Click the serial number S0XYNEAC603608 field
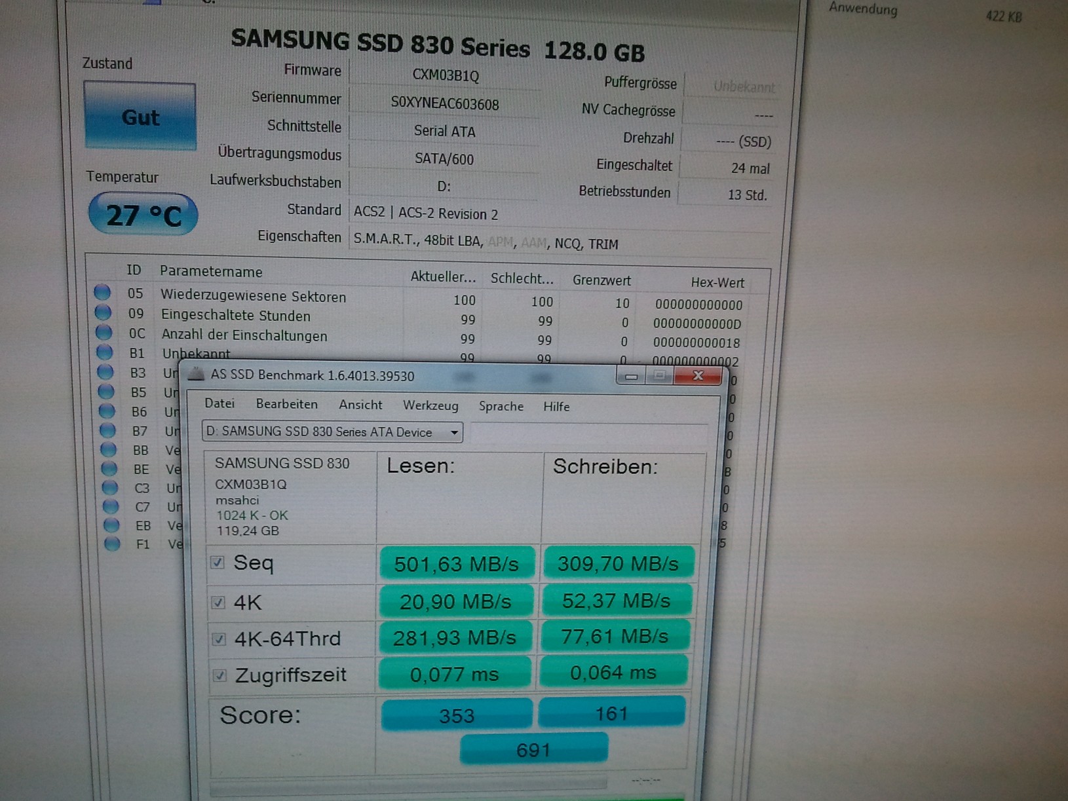Image resolution: width=1068 pixels, height=801 pixels. pos(445,103)
